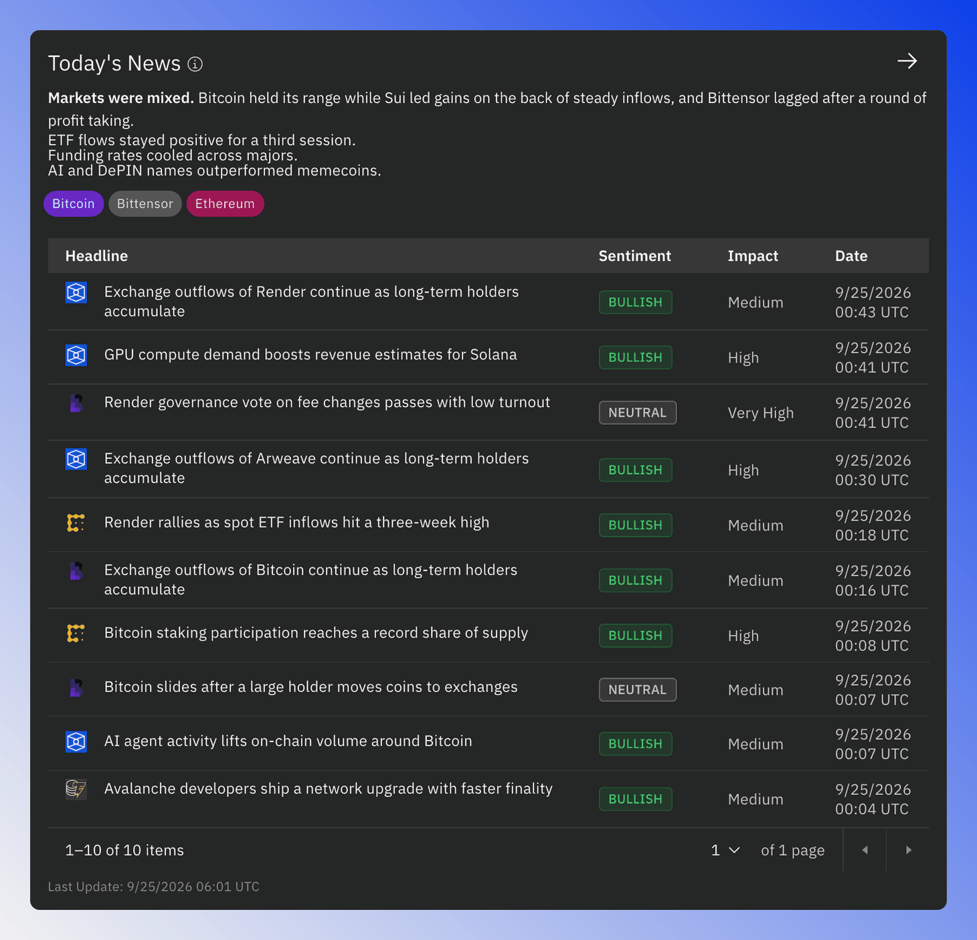The image size is (977, 940).
Task: Select the Bittensor tag
Action: point(145,203)
